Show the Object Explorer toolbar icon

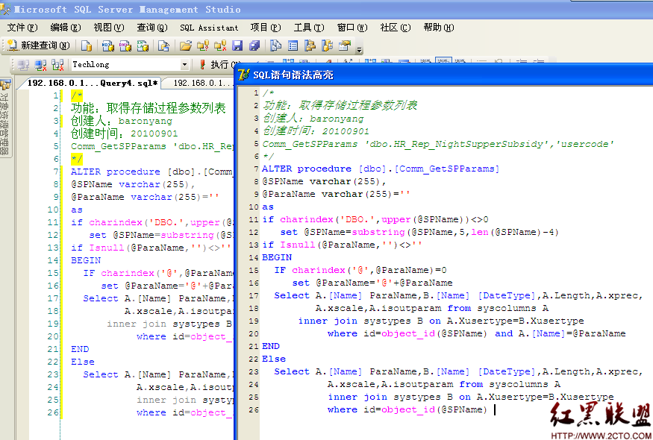[x=310, y=45]
